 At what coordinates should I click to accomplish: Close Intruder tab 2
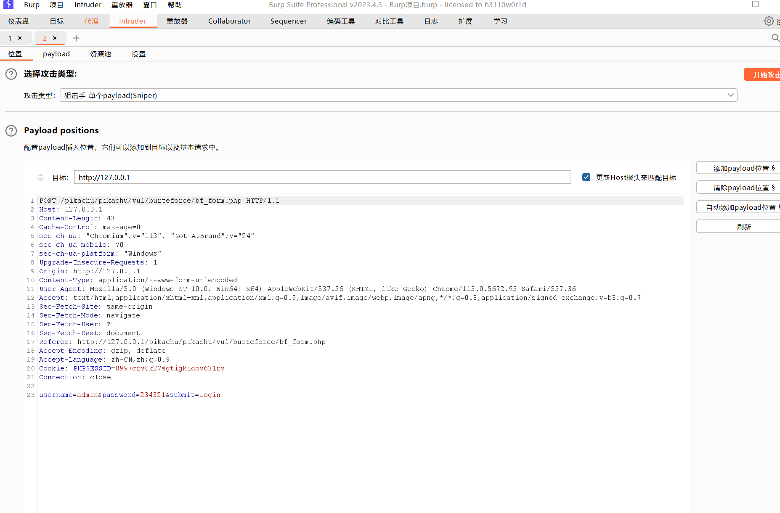tap(55, 38)
